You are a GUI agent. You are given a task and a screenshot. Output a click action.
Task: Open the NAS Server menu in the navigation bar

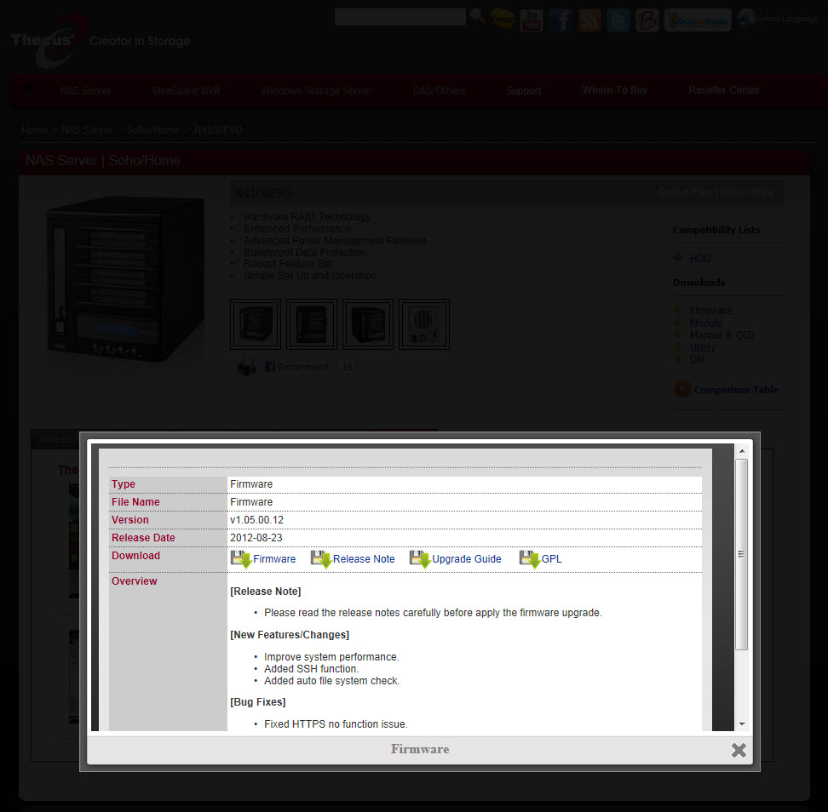coord(85,91)
